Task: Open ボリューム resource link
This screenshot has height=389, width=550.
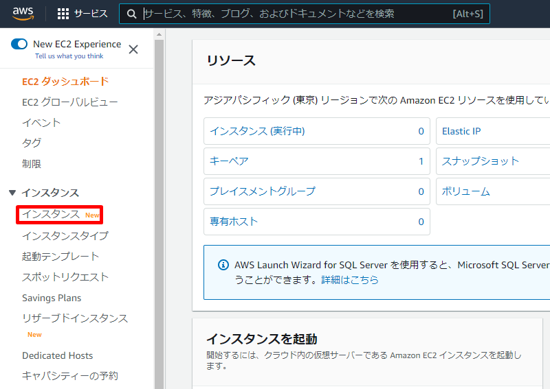Action: point(466,191)
